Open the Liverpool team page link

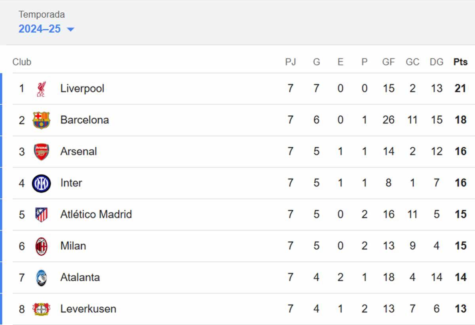[82, 88]
